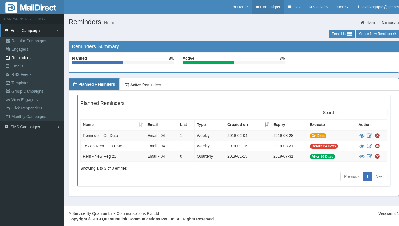Expand the SMS Campaigns sidebar section
Image resolution: width=399 pixels, height=226 pixels.
(x=32, y=127)
